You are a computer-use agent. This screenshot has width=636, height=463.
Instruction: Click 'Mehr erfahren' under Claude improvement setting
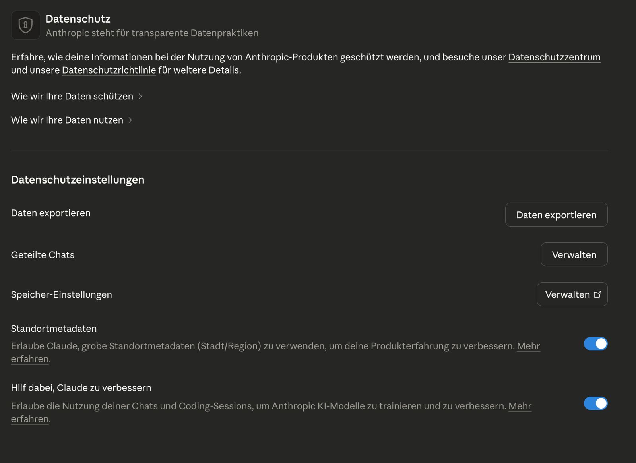[x=520, y=406]
